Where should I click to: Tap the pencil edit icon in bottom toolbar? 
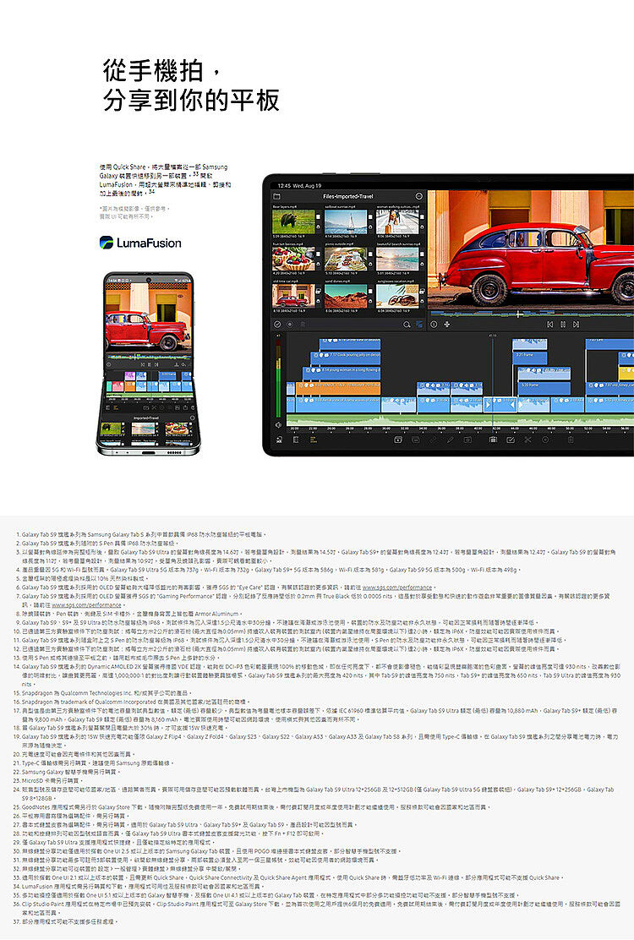(x=450, y=440)
